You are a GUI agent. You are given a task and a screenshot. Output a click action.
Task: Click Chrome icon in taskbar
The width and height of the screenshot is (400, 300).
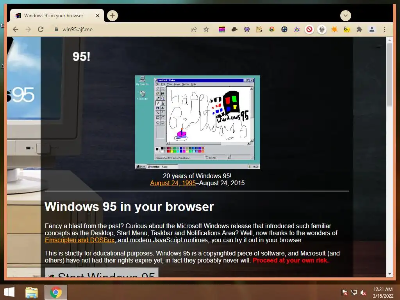coord(55,292)
